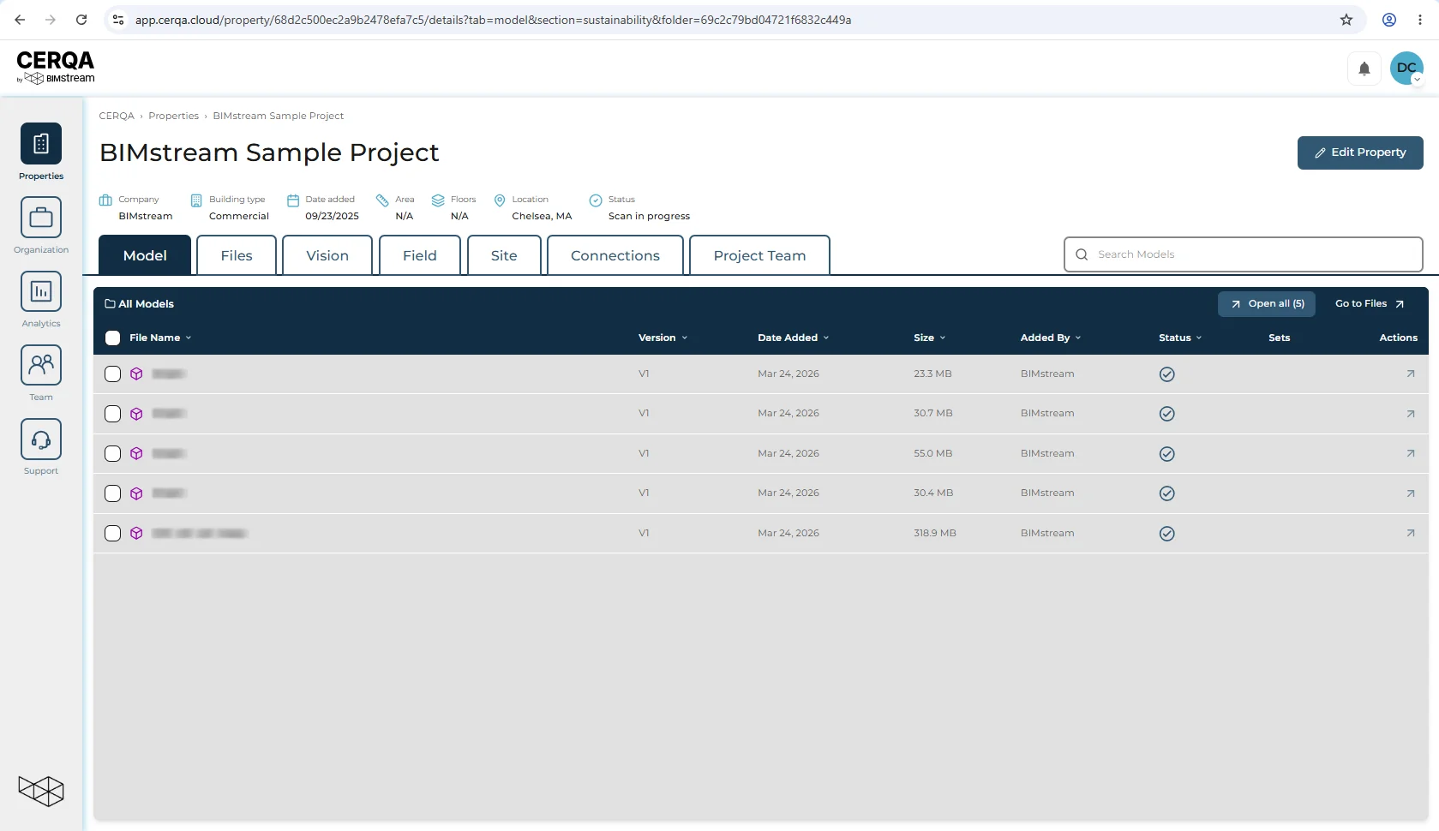
Task: Switch to the Files tab
Action: pyautogui.click(x=237, y=255)
